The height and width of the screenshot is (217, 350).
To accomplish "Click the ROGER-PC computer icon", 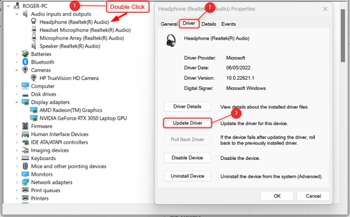I will 16,5.
